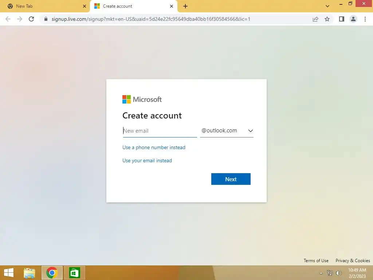Open the Chrome profile avatar
The height and width of the screenshot is (280, 373).
353,19
